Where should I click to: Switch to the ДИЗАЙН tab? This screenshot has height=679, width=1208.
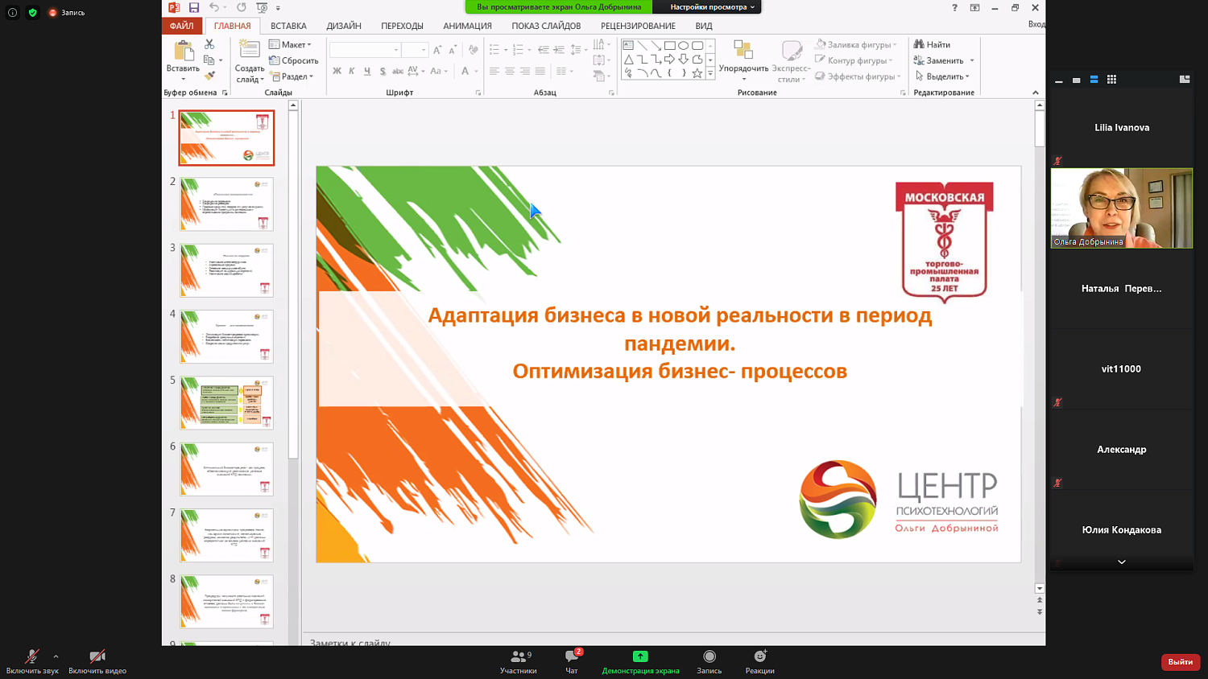click(344, 26)
